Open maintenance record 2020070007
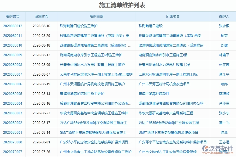 click(12, 152)
